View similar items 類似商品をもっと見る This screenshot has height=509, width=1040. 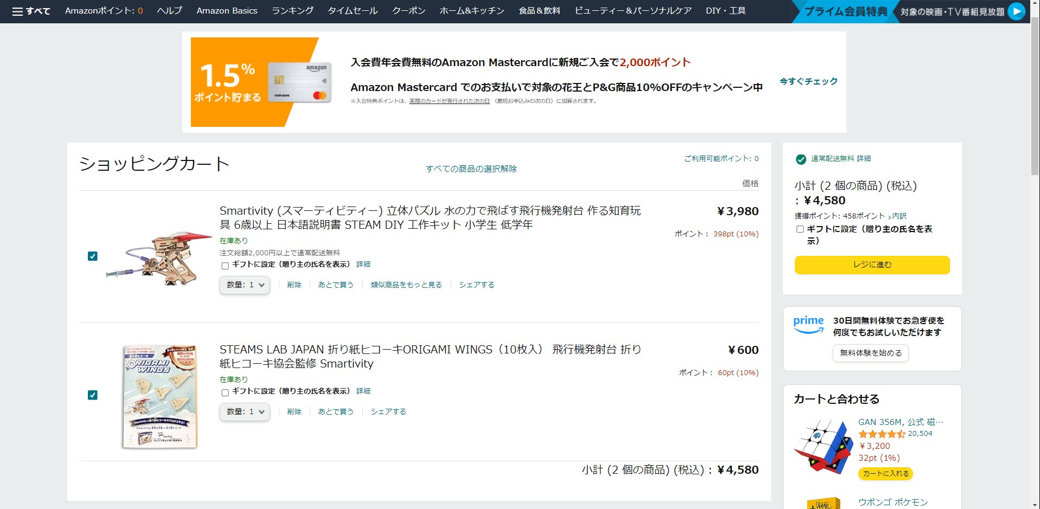[x=406, y=285]
